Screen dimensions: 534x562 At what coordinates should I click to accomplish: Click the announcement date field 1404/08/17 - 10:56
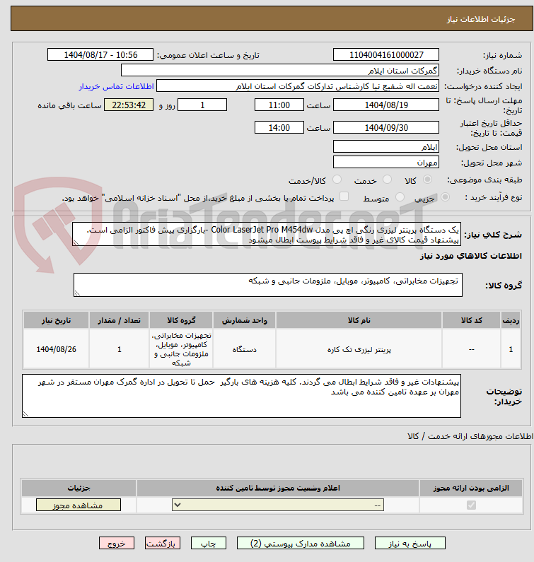point(100,55)
